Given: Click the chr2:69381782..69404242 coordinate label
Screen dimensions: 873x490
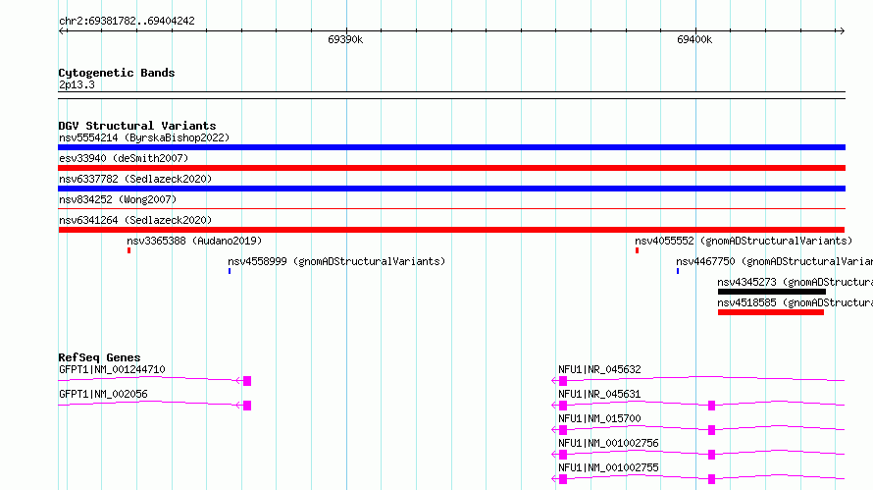Looking at the screenshot, I should tap(127, 22).
